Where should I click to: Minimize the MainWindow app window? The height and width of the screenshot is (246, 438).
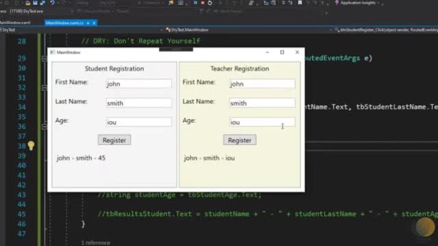pos(268,52)
